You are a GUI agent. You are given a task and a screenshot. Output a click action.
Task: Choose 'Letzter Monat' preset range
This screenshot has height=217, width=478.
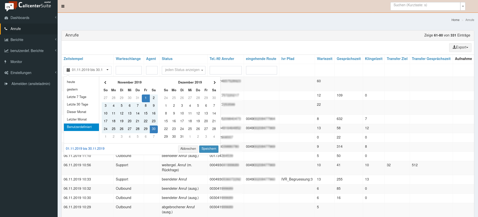77,119
